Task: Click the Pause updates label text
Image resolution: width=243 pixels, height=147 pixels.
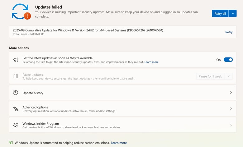Action: (x=33, y=75)
